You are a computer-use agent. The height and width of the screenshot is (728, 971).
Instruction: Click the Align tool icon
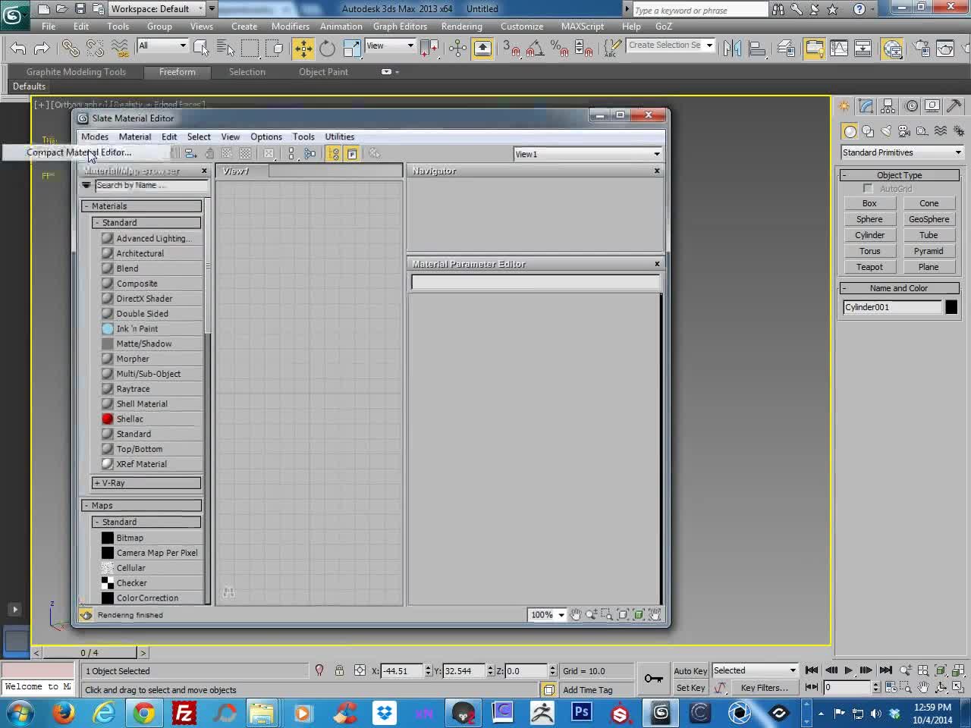pos(757,49)
